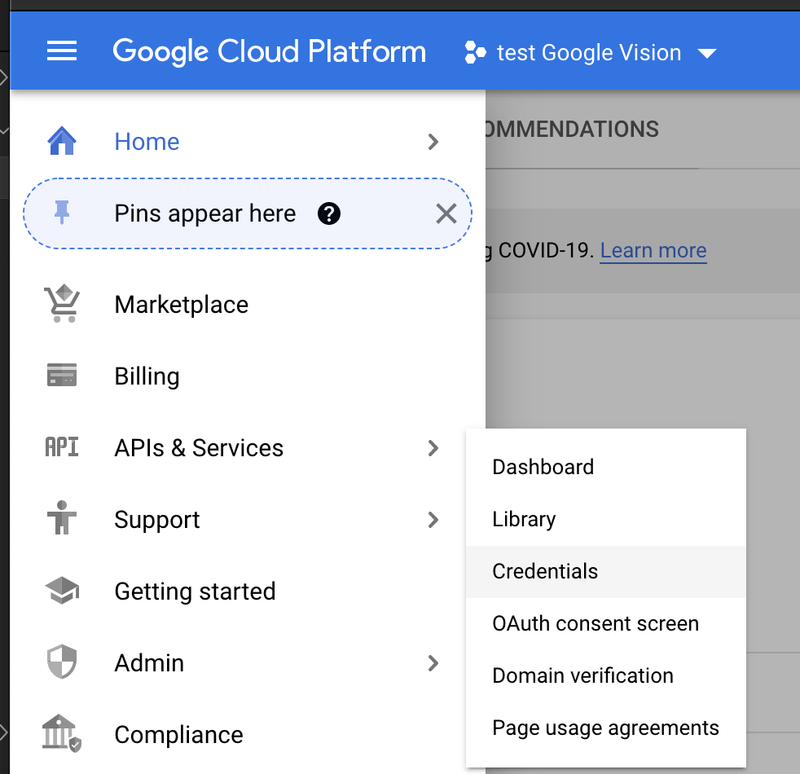This screenshot has width=800, height=774.
Task: Click the Marketplace shopping cart icon
Action: point(62,304)
